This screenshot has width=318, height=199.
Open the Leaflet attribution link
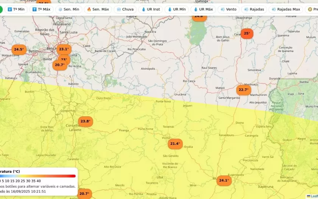(x=313, y=196)
